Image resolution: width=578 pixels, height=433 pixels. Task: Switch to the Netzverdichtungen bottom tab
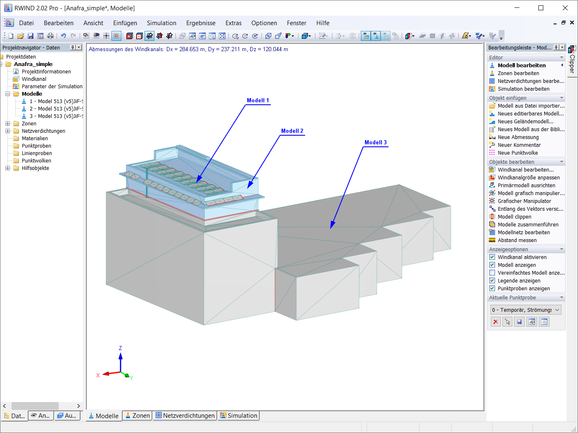[x=185, y=416]
